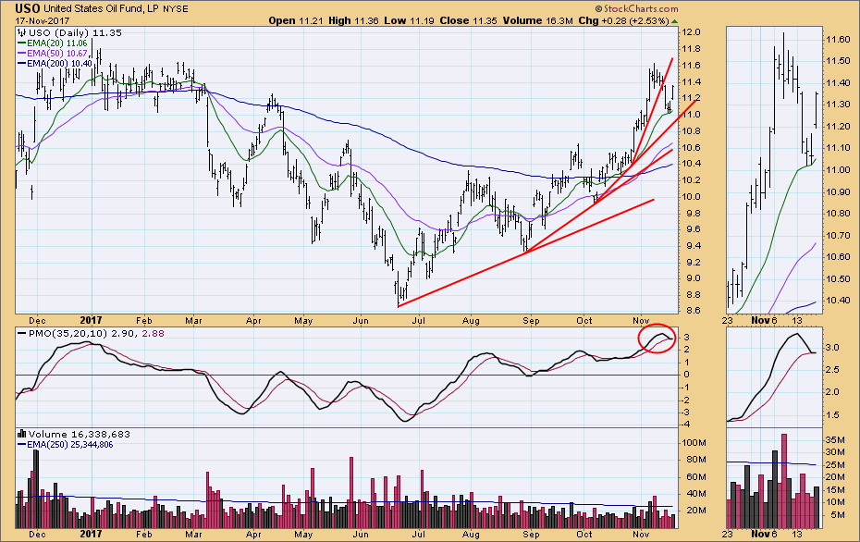Click the 0 line label on PMO axis
Viewport: 860px width, 542px height.
(686, 375)
